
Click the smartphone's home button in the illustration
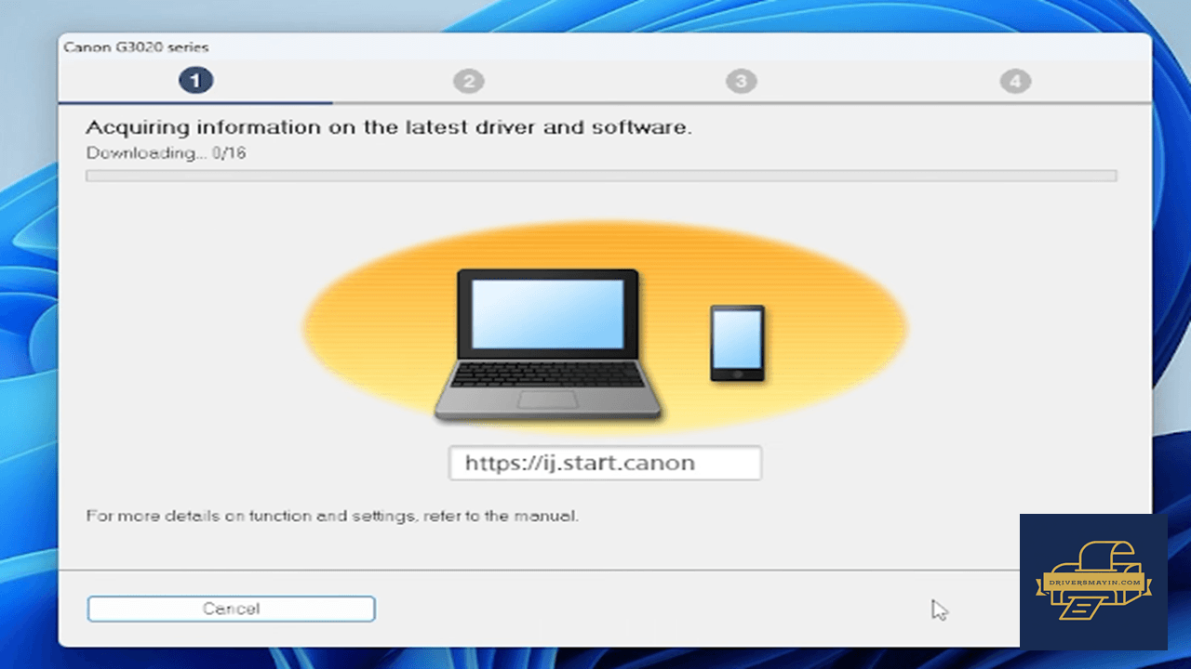[x=737, y=374]
